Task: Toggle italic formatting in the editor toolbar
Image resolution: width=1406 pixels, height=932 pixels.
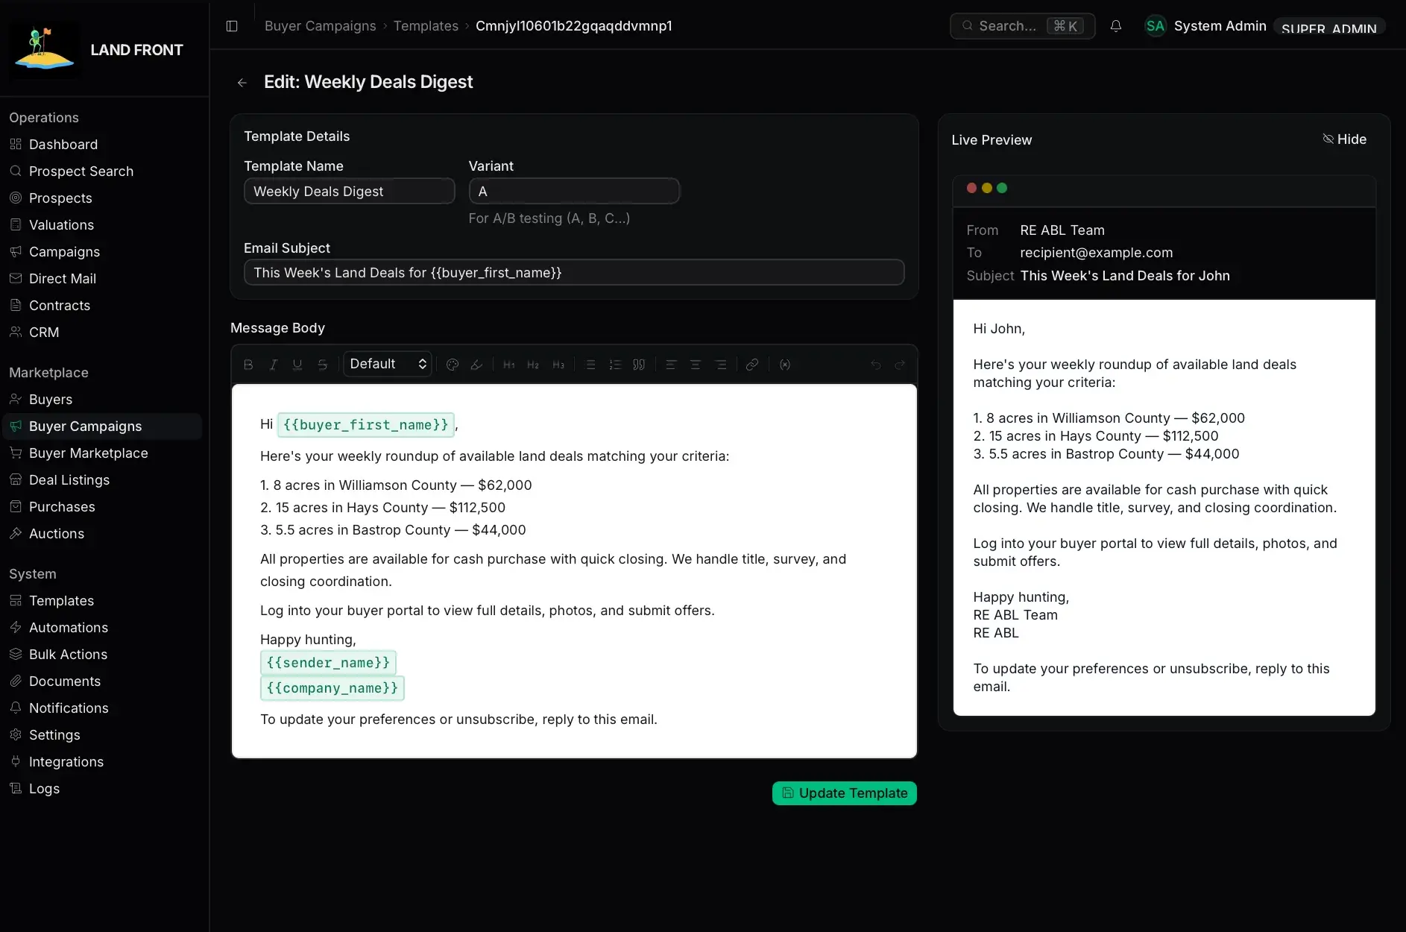Action: [273, 365]
